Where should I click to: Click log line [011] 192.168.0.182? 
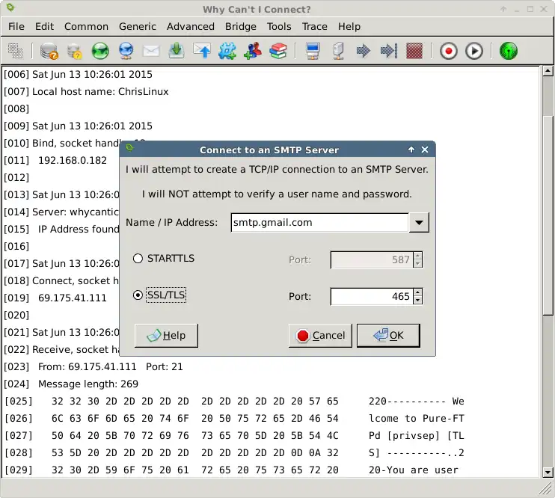point(55,160)
